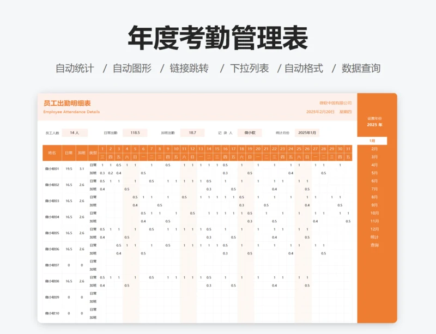Click the 员工出勤明细表 title
This screenshot has height=334, width=436.
(67, 104)
